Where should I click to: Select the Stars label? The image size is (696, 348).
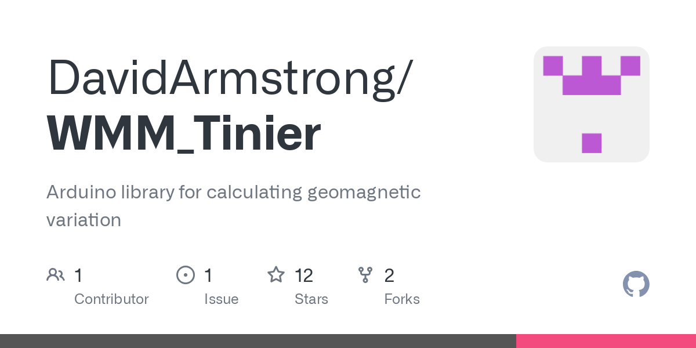tap(311, 299)
